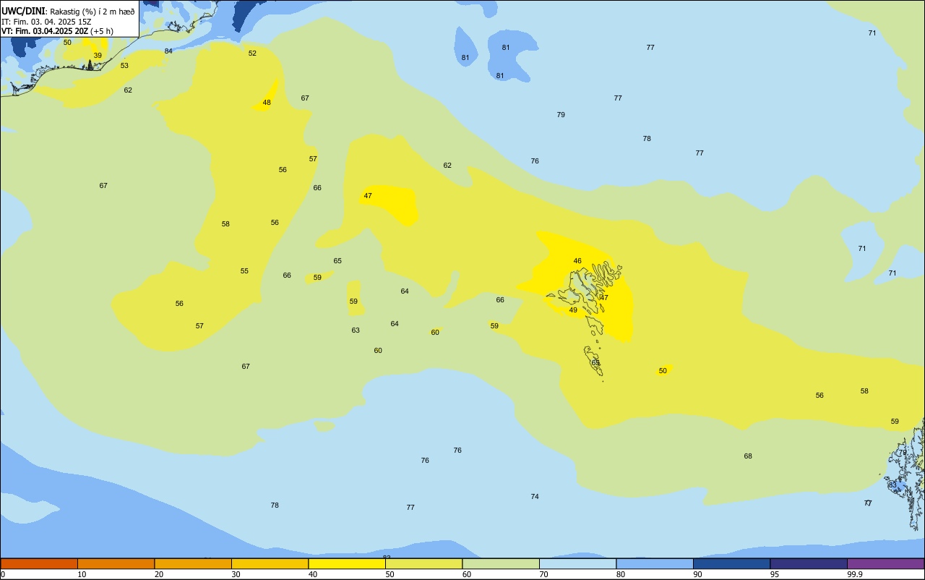Click the map value 53
Image resolution: width=925 pixels, height=580 pixels.
point(124,66)
